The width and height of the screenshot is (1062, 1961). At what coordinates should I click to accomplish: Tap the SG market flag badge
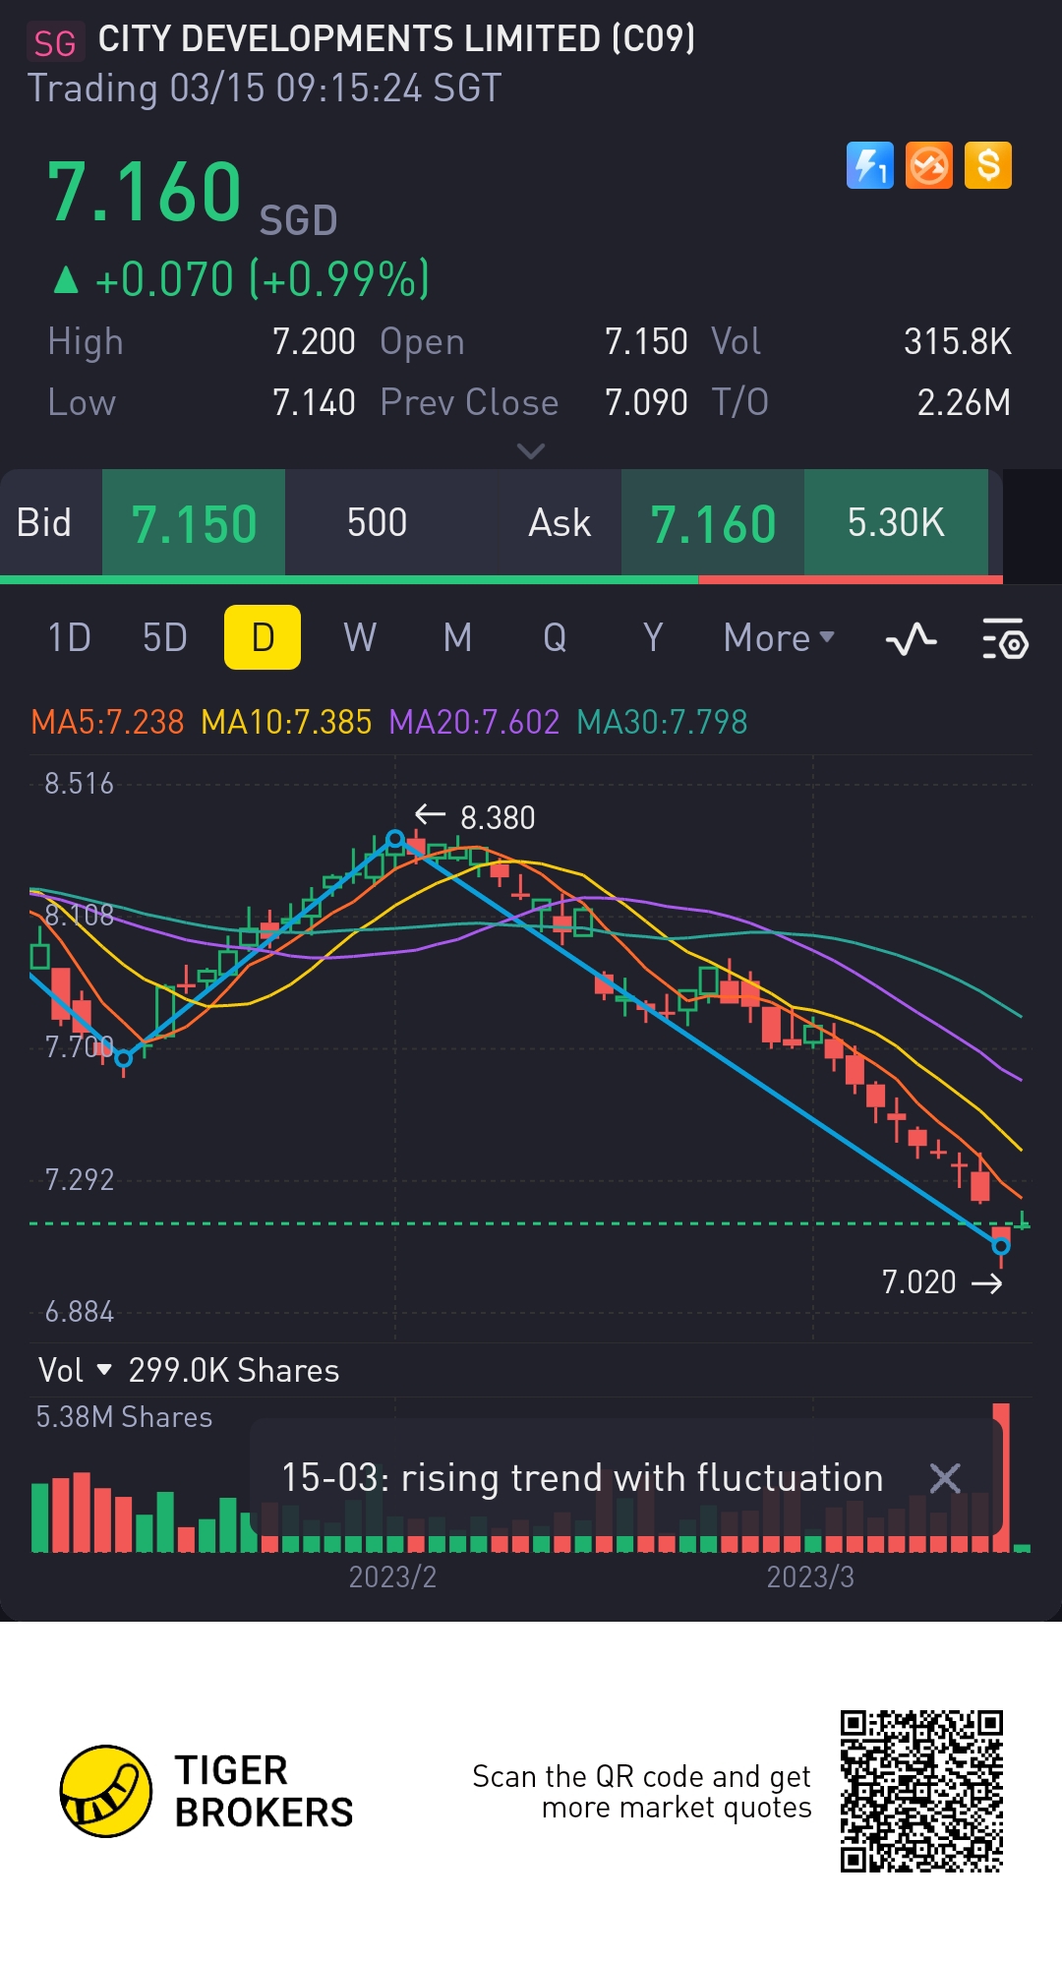pos(55,43)
